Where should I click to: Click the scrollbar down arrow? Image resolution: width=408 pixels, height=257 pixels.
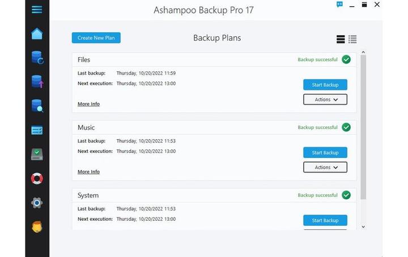(x=363, y=226)
